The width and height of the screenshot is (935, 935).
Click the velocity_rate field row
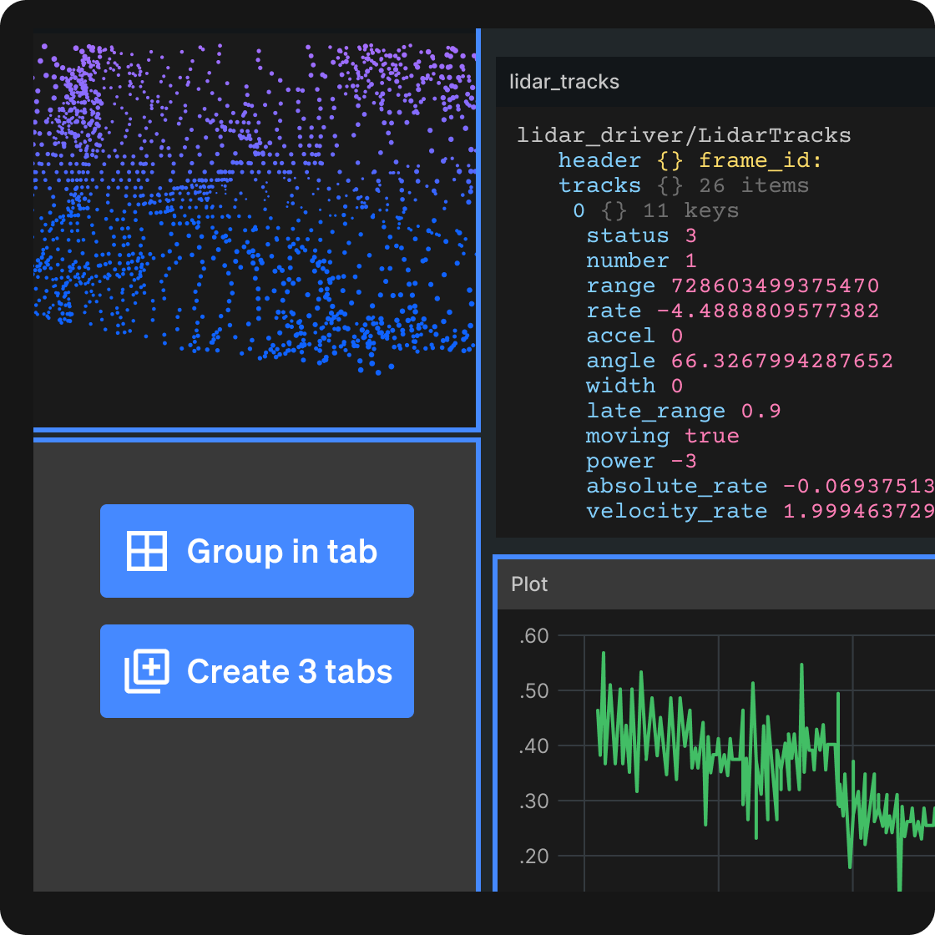676,511
